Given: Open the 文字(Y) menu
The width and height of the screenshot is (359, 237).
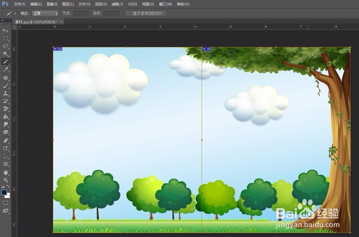Looking at the screenshot, I should pyautogui.click(x=84, y=4).
